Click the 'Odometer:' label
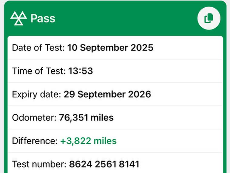The height and width of the screenshot is (173, 230). click(x=34, y=118)
